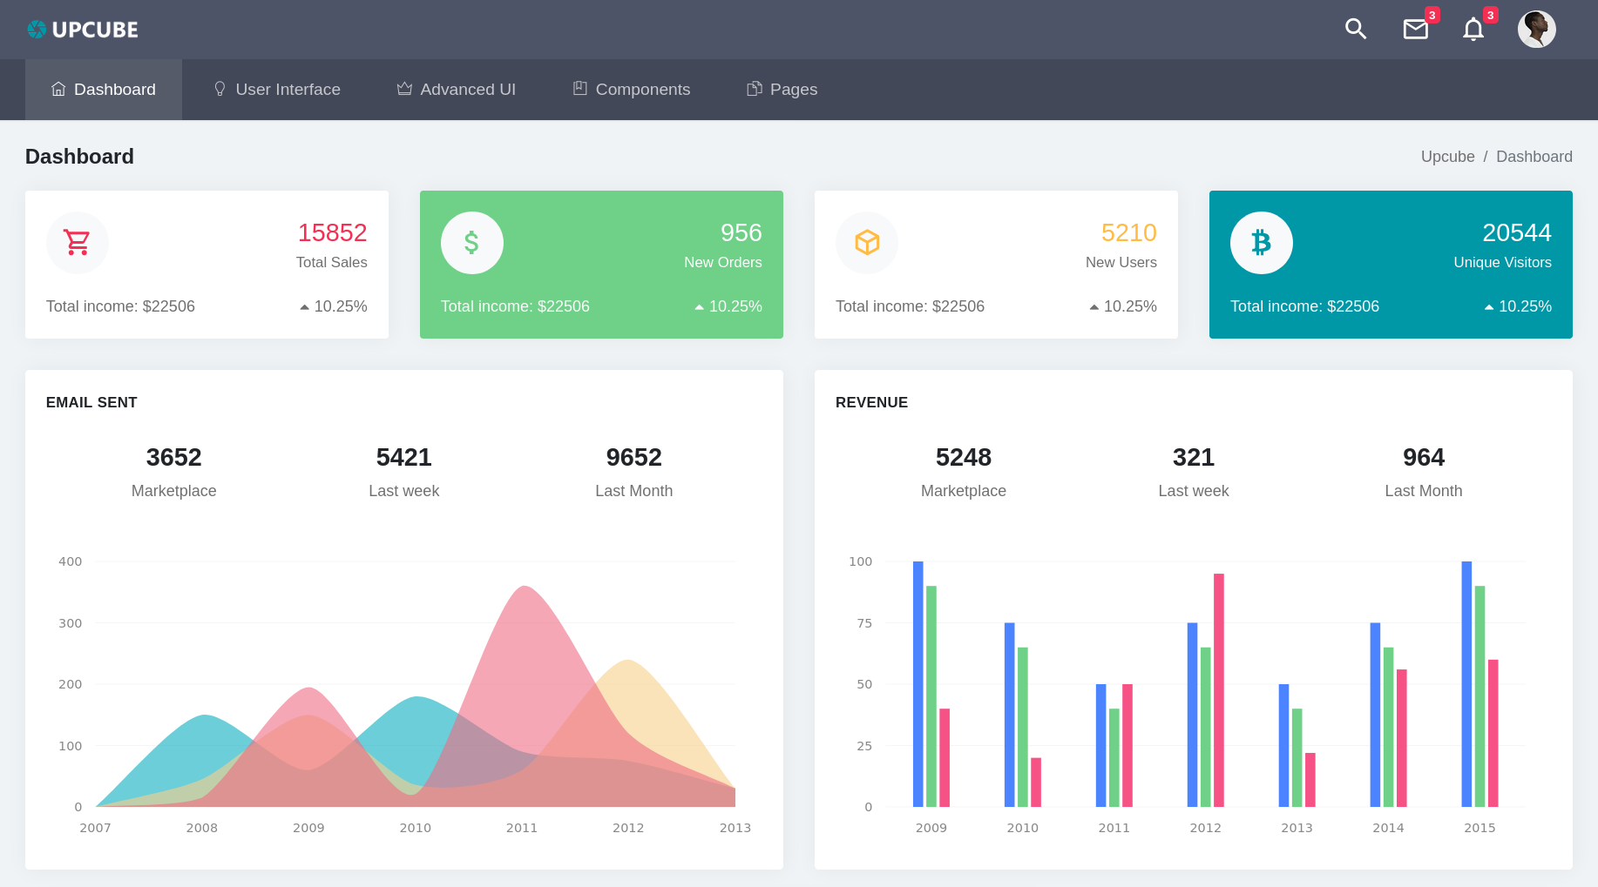This screenshot has width=1598, height=887.
Task: Expand the Advanced UI menu
Action: 457,90
